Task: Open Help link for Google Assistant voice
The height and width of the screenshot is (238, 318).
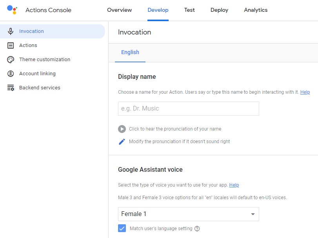Action: click(x=234, y=185)
